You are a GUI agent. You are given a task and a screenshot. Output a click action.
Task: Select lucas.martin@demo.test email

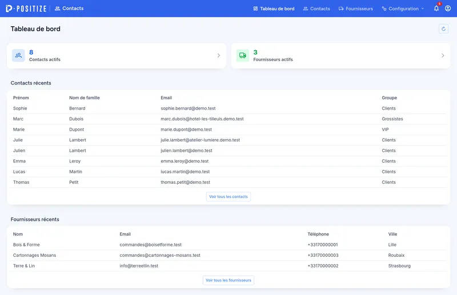click(185, 172)
